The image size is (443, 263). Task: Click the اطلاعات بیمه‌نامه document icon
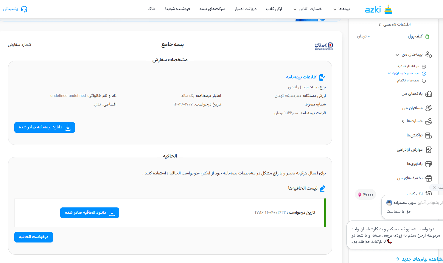[322, 77]
